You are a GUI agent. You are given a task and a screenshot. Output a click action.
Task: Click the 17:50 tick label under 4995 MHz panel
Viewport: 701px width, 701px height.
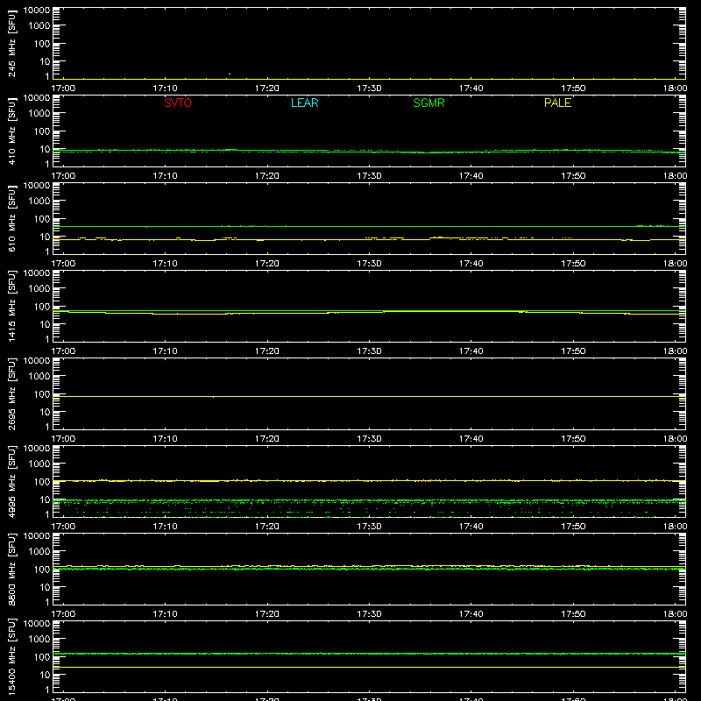coord(573,527)
